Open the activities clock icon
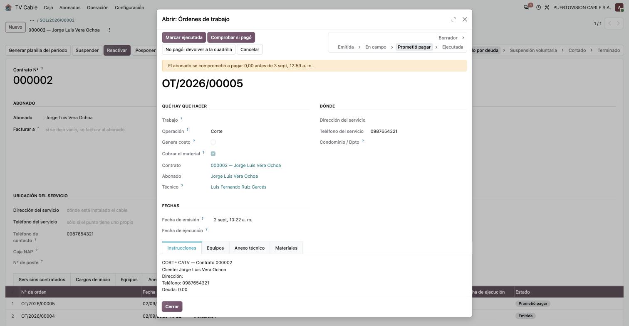 538,7
